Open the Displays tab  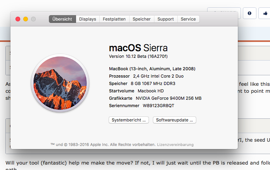(88, 19)
